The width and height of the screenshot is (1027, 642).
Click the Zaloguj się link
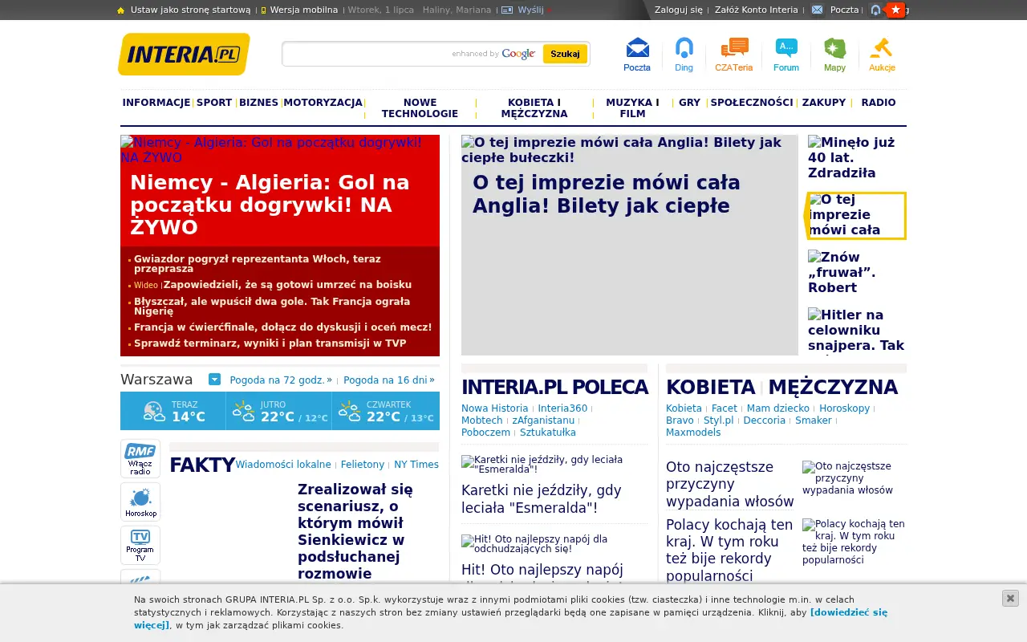(x=679, y=10)
